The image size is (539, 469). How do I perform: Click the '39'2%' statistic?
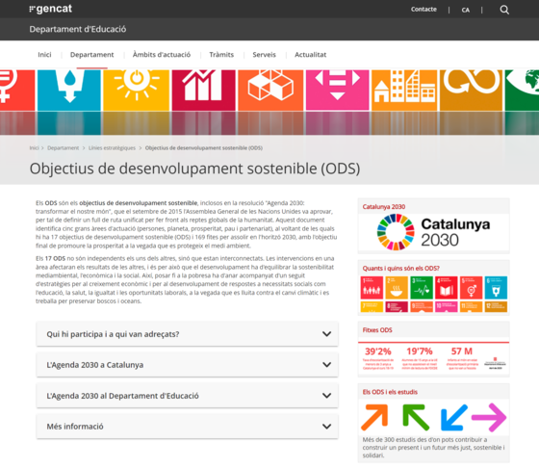click(377, 352)
